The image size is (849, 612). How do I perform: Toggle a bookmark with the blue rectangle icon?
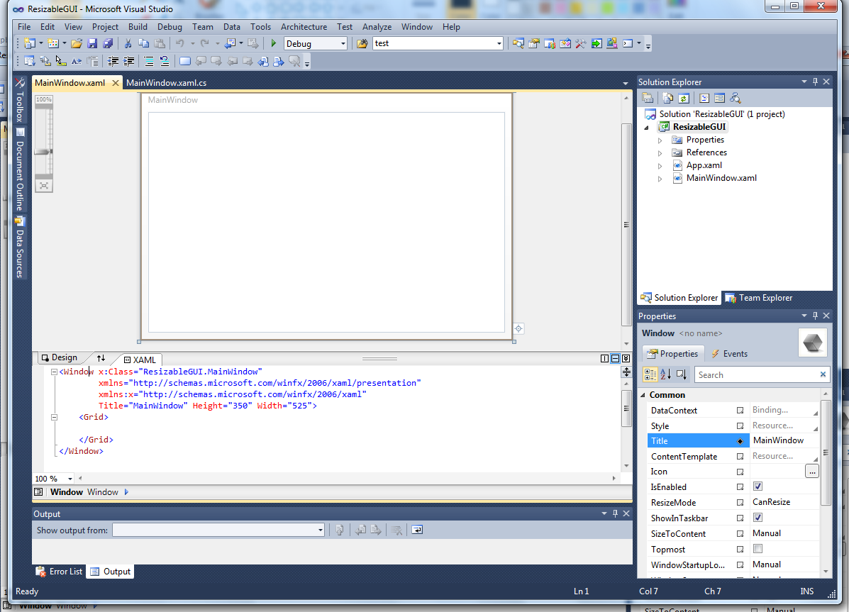coord(184,61)
